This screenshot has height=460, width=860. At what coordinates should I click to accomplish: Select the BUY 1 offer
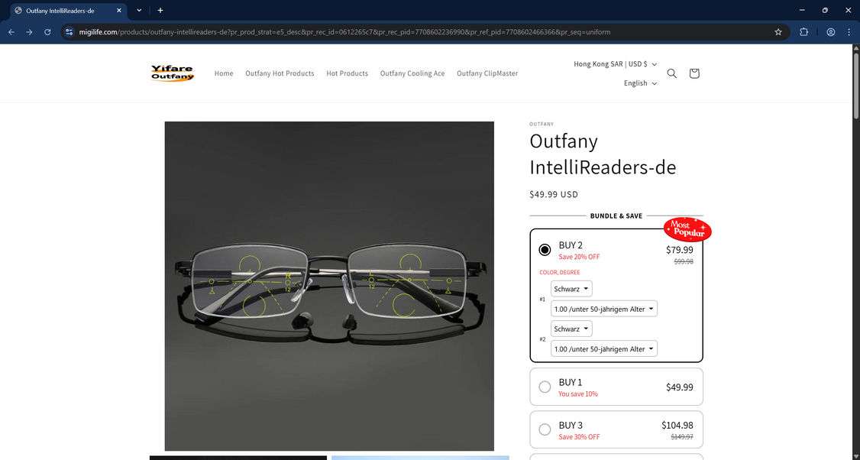545,387
